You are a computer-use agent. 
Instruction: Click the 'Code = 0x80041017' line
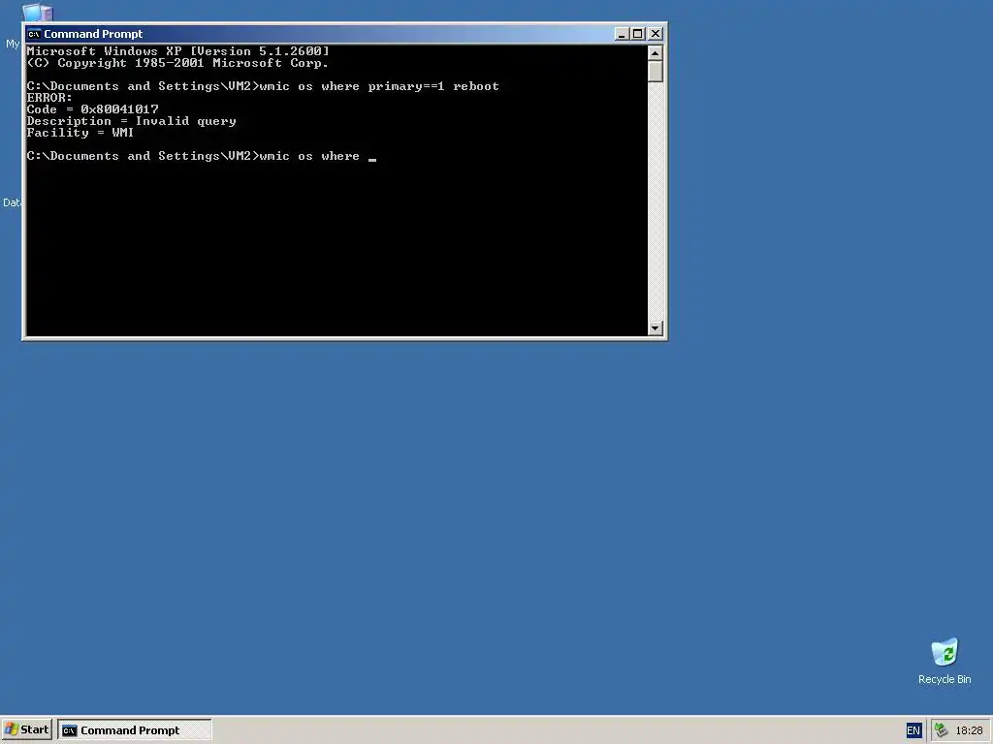point(92,109)
